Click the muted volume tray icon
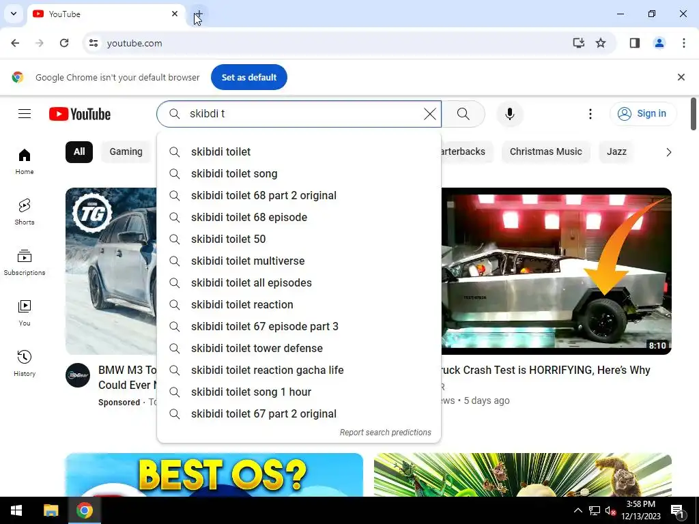Screen dimensions: 699x524 (610, 510)
